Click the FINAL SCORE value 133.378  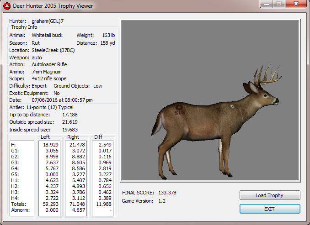[167, 193]
